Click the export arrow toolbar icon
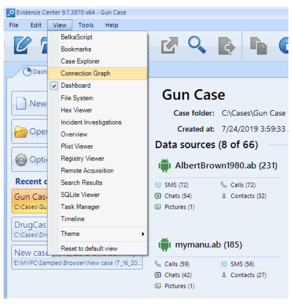Image resolution: width=292 pixels, height=304 pixels. (x=170, y=45)
